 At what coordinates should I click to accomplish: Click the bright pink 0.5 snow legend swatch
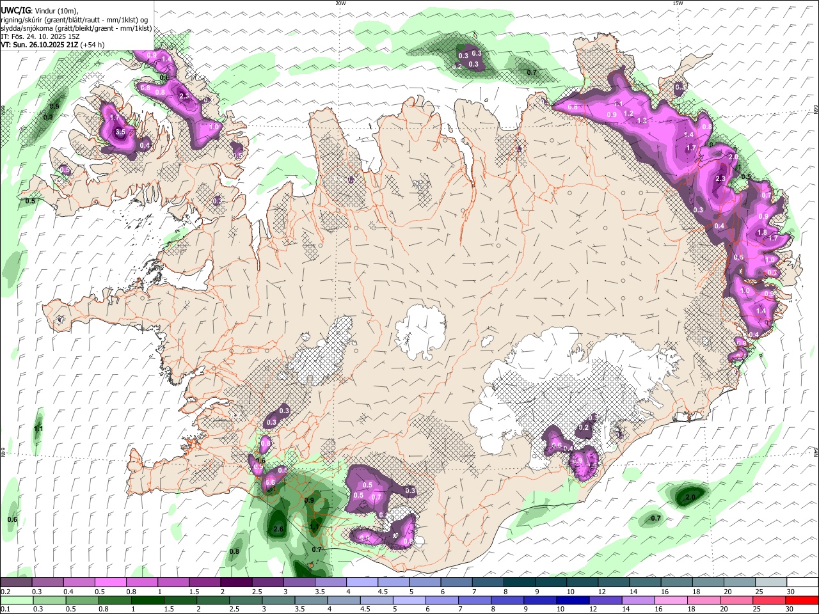(110, 582)
